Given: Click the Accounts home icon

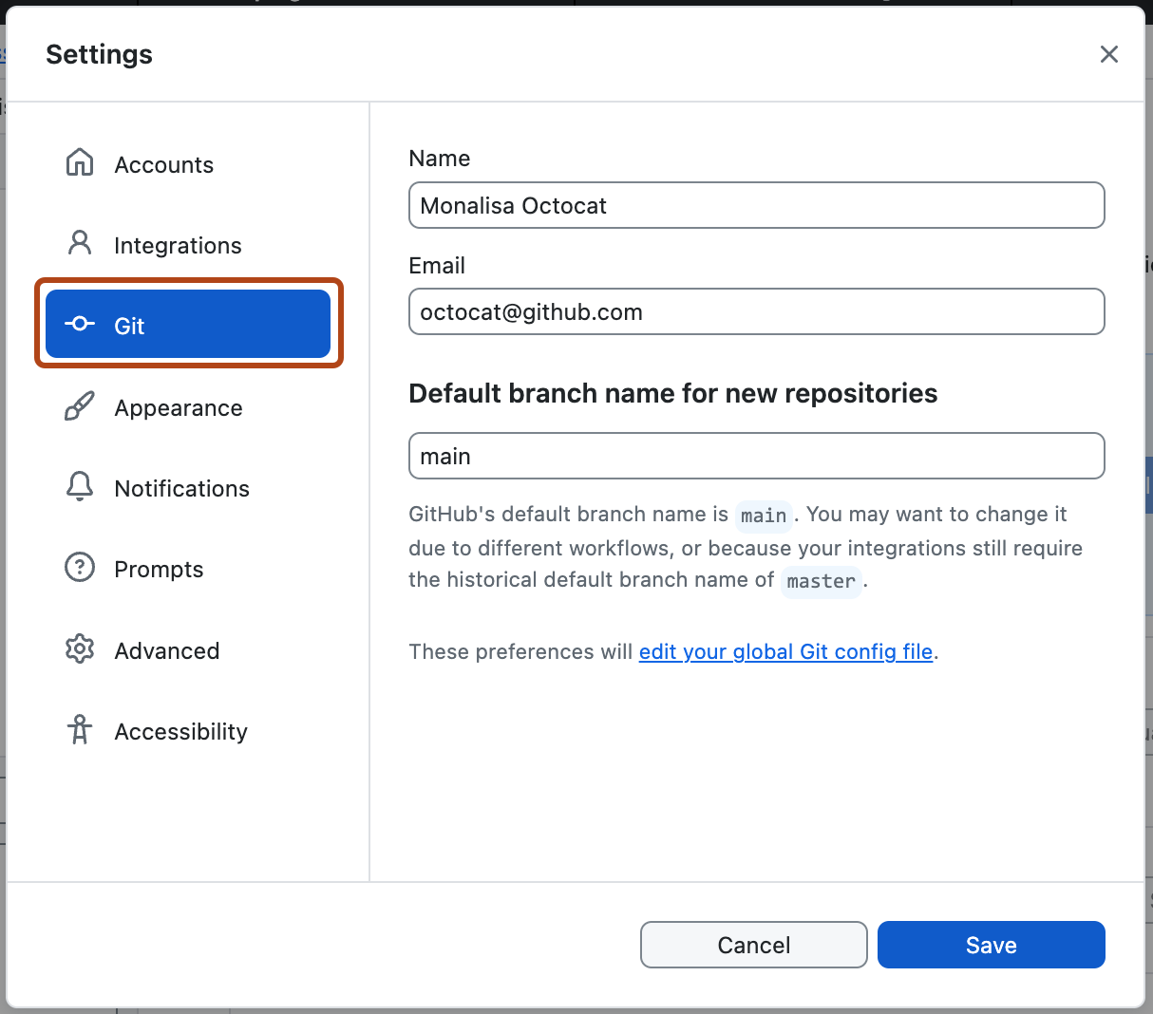Looking at the screenshot, I should coord(80,163).
